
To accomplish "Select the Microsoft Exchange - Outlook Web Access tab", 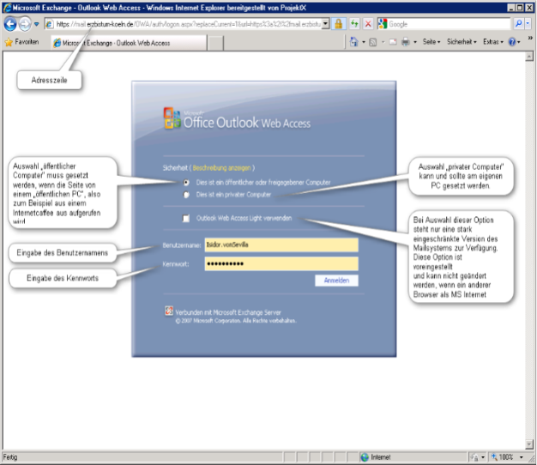I will [129, 43].
